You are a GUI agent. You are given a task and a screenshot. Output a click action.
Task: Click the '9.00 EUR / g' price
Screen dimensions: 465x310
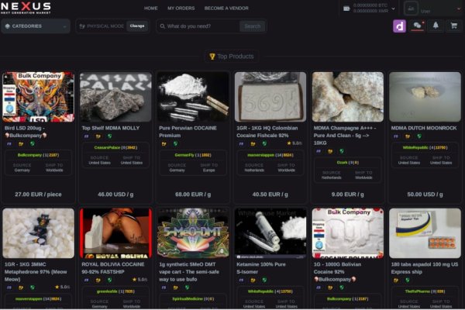(347, 195)
